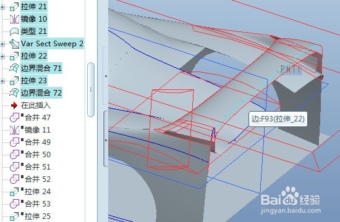Screen dimensions: 340x222
Task: Select 边界混合 72 in the model tree
Action: pos(41,93)
